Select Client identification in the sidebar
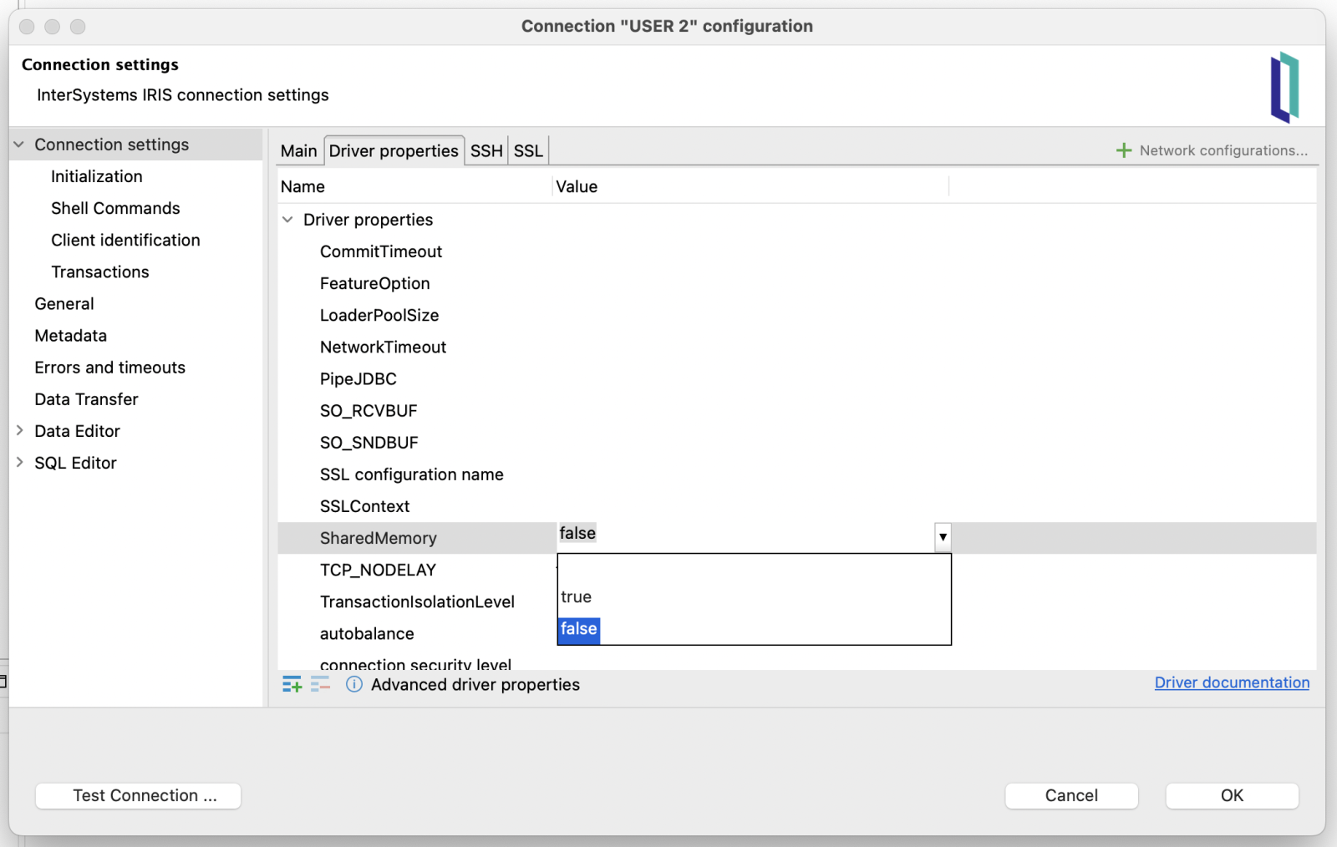1337x847 pixels. (125, 240)
